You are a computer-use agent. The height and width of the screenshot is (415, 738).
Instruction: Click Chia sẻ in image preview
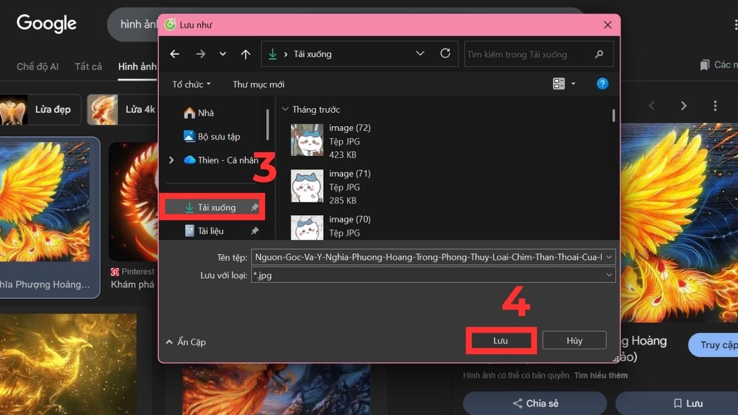(x=535, y=403)
